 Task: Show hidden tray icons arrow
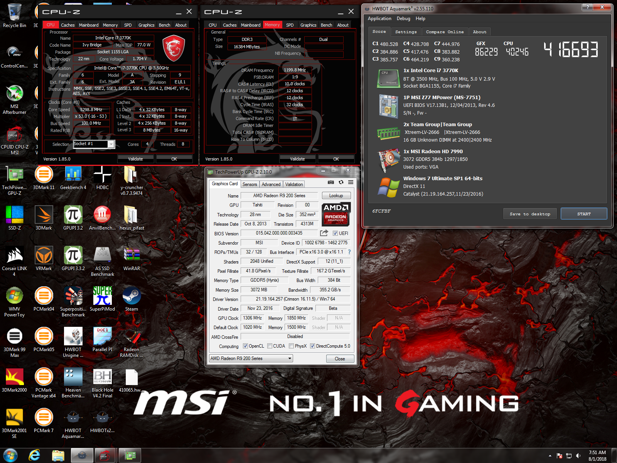tap(550, 456)
